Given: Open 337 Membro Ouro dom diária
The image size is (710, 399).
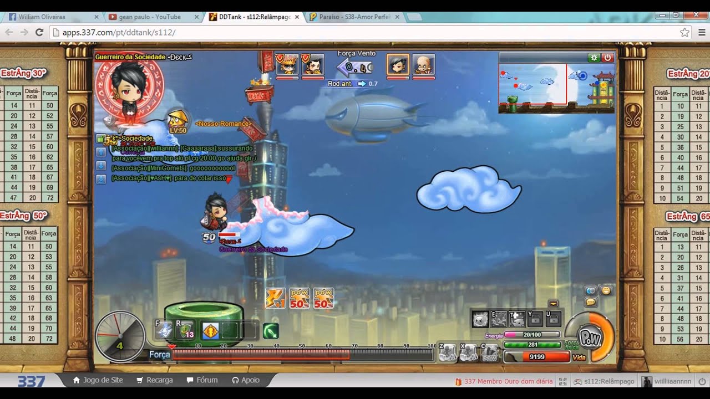Looking at the screenshot, I should [504, 381].
